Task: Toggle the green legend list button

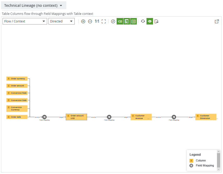Action: pos(133,21)
